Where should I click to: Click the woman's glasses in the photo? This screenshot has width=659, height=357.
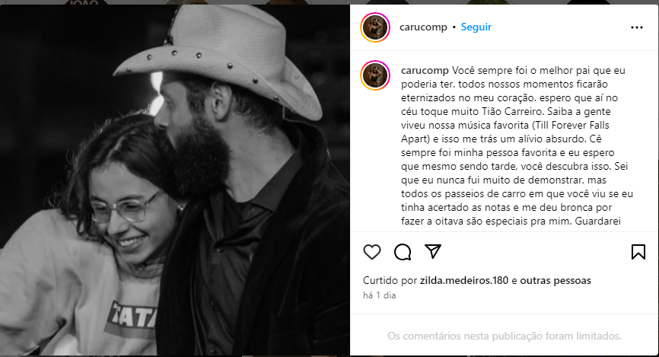(x=126, y=206)
